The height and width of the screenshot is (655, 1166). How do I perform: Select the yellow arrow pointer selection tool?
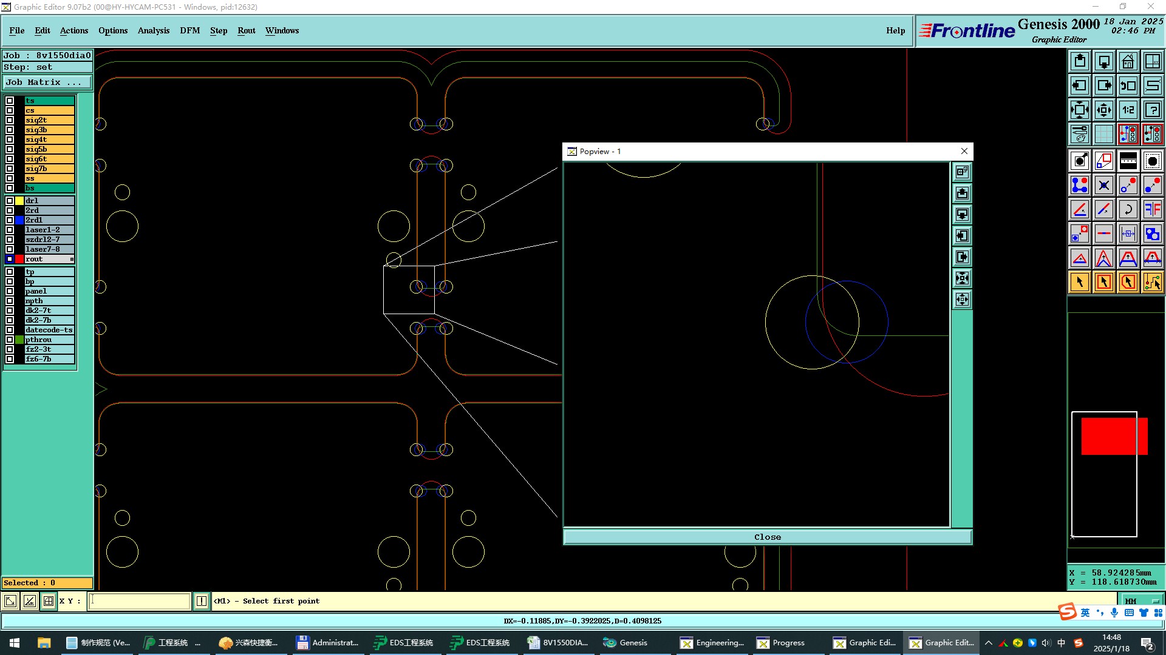(1079, 282)
